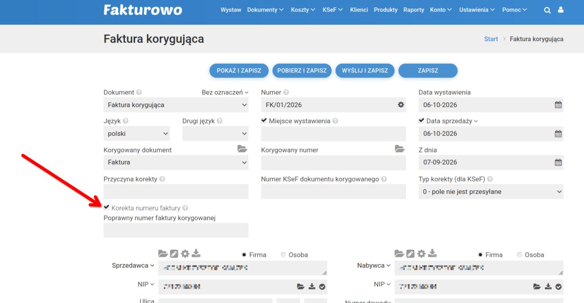Show help for Dokument label

(139, 92)
